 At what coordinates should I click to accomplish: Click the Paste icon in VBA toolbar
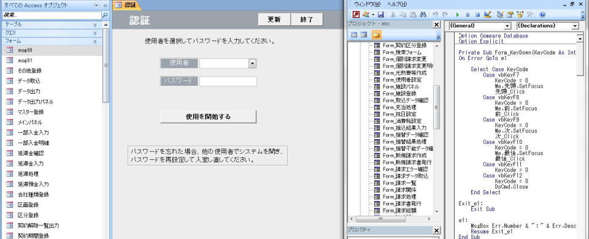coord(413,15)
